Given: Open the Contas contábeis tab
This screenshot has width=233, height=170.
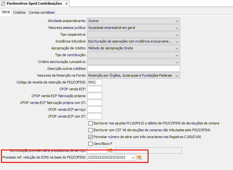Looking at the screenshot, I should [42, 12].
